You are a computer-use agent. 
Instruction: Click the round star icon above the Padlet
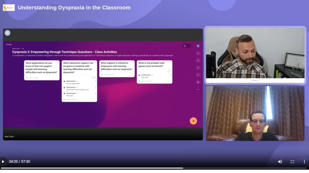(x=7, y=33)
